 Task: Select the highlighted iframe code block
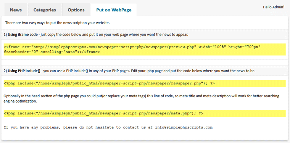[145, 50]
